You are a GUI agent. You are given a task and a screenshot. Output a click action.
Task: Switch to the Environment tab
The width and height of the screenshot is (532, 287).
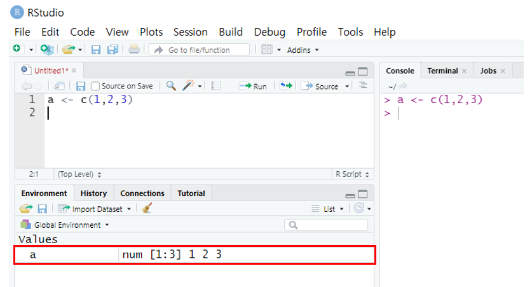pos(44,193)
